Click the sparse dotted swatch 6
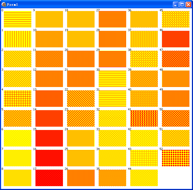 [18, 138]
